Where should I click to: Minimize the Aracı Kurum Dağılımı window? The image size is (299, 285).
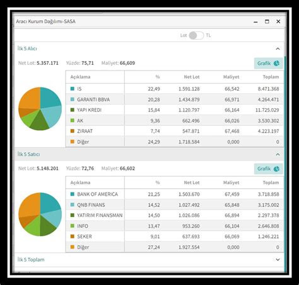pyautogui.click(x=255, y=21)
